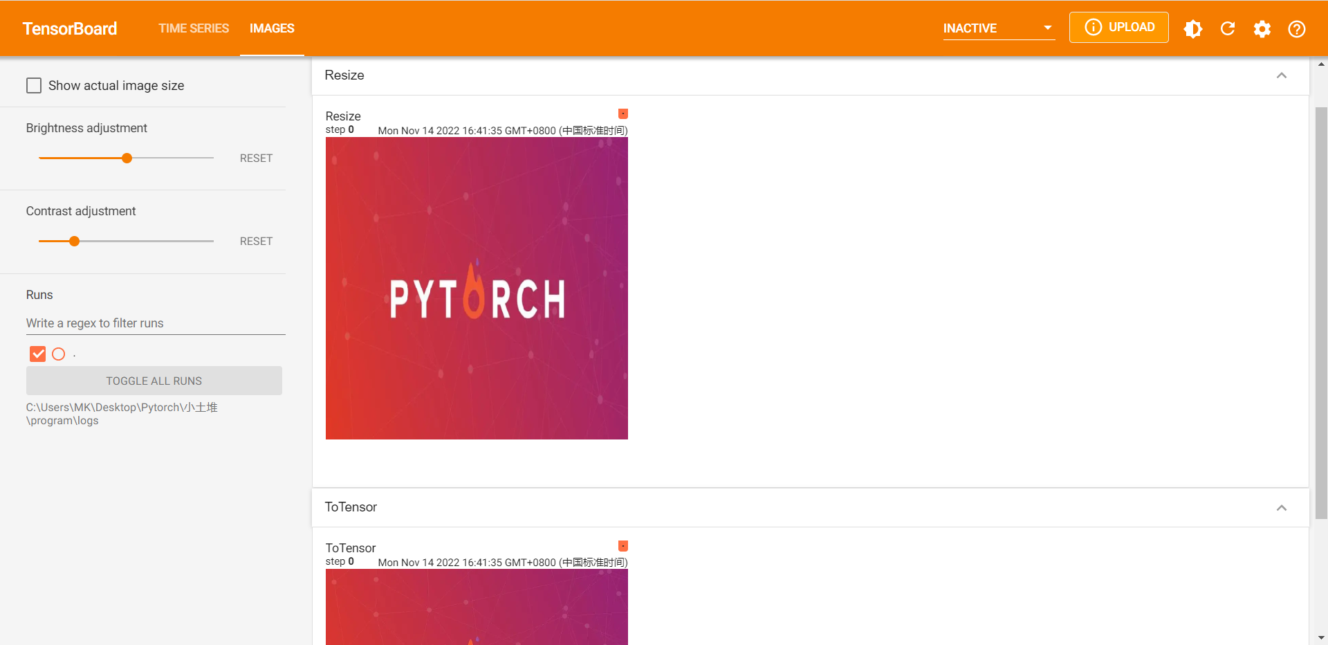Click the contrast adjustment slider handle

pos(75,242)
